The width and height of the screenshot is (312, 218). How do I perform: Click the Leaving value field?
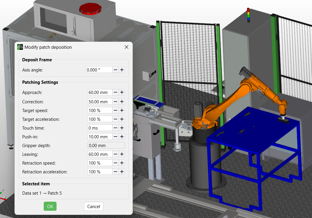coord(100,154)
